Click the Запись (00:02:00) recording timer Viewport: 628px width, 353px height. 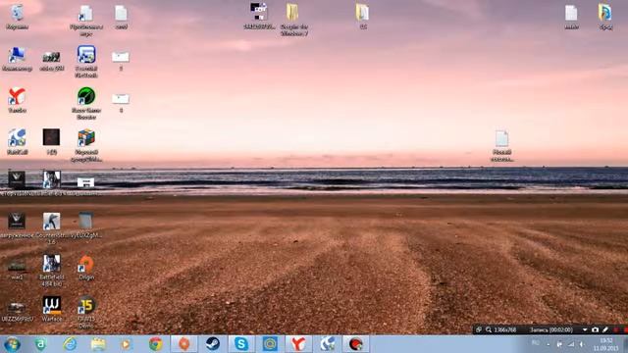(x=551, y=329)
